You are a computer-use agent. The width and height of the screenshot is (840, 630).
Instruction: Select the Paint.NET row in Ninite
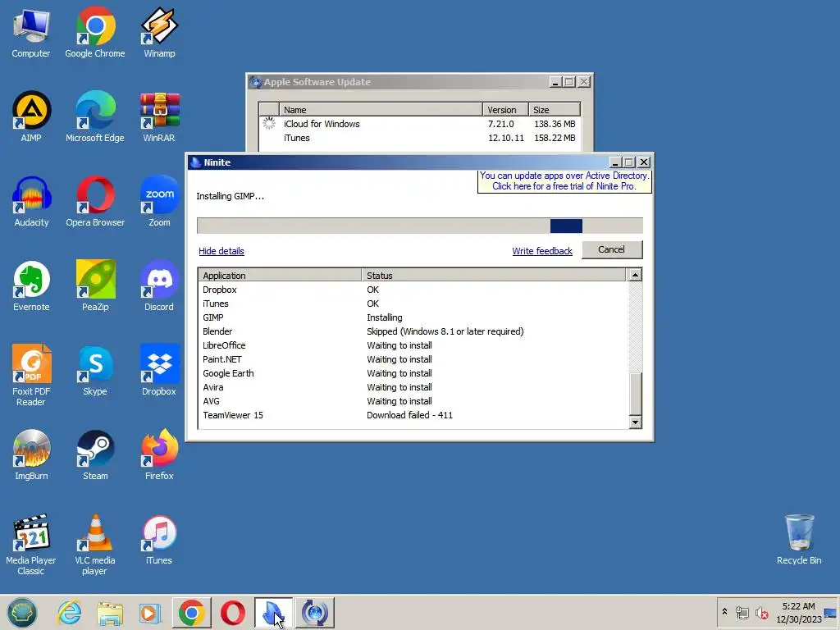coord(413,359)
